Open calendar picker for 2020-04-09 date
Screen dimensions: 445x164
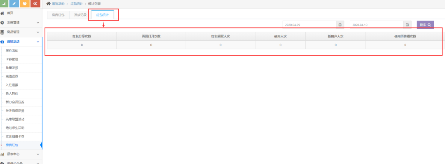pyautogui.click(x=340, y=25)
